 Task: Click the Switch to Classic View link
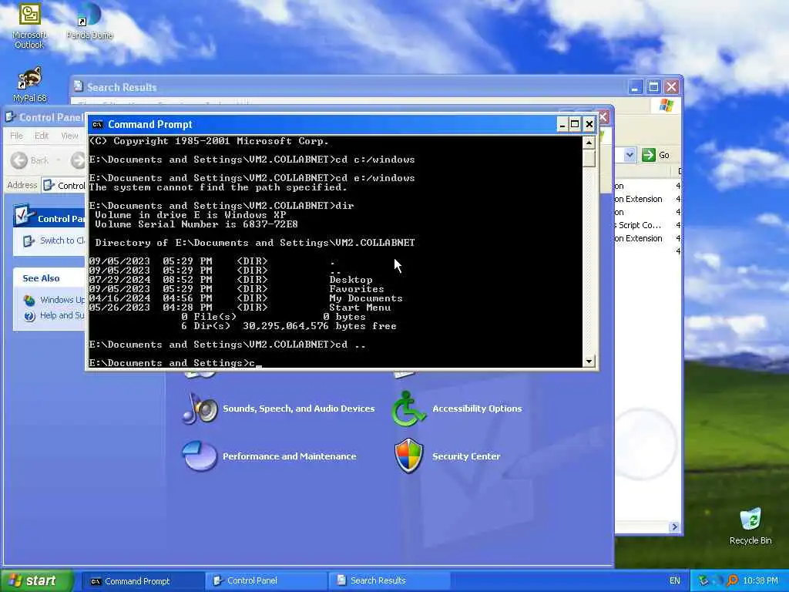62,240
